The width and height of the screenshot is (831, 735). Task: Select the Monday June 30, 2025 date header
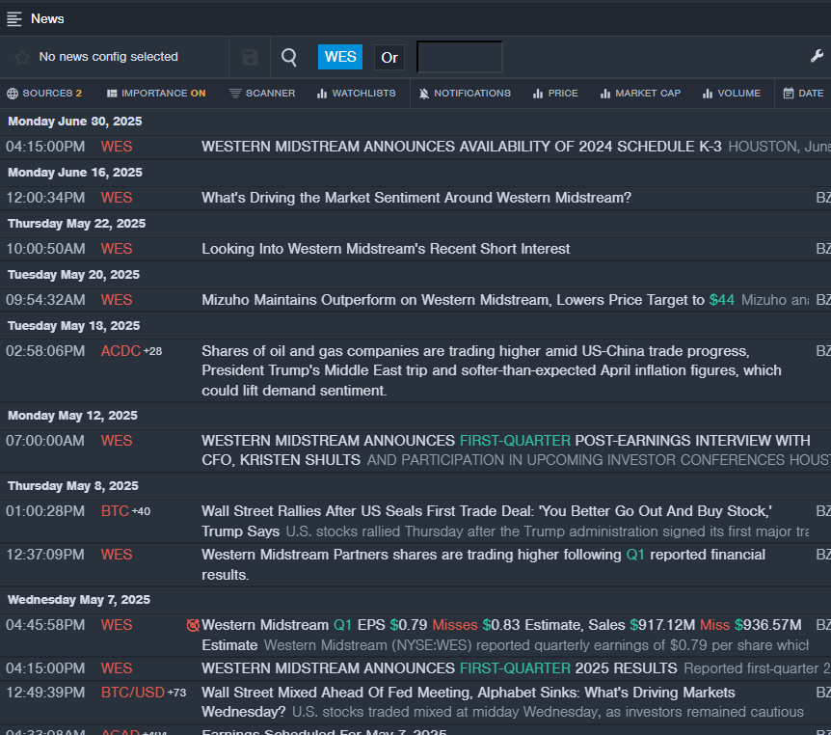tap(75, 122)
